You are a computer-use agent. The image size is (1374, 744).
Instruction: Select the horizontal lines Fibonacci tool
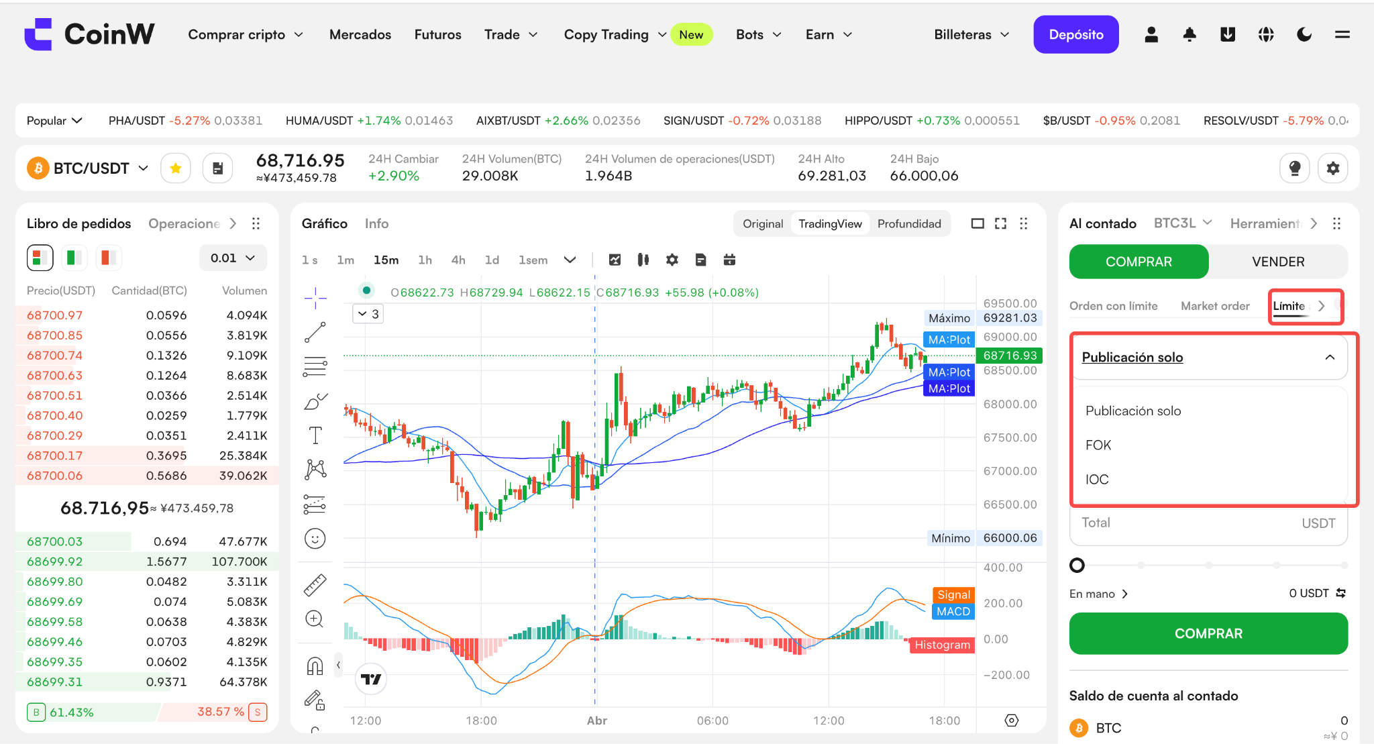click(315, 366)
